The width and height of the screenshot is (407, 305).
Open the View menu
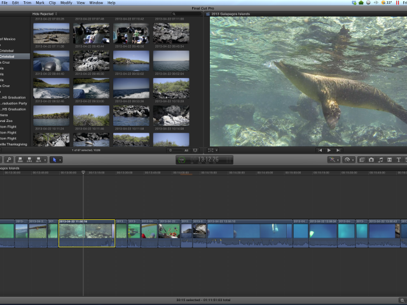click(81, 3)
